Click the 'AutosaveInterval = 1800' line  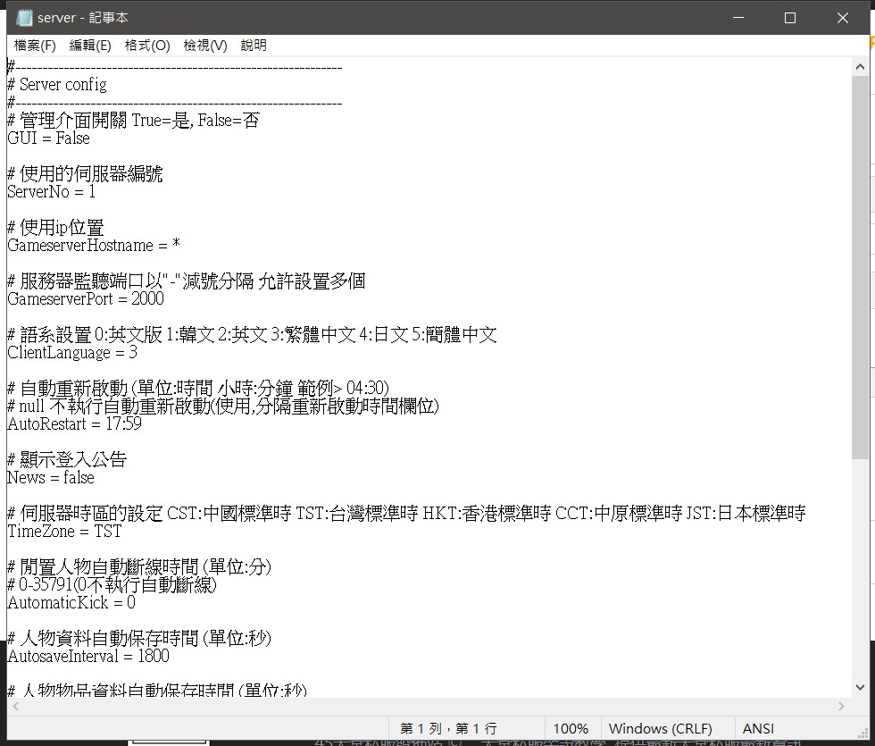click(x=88, y=656)
